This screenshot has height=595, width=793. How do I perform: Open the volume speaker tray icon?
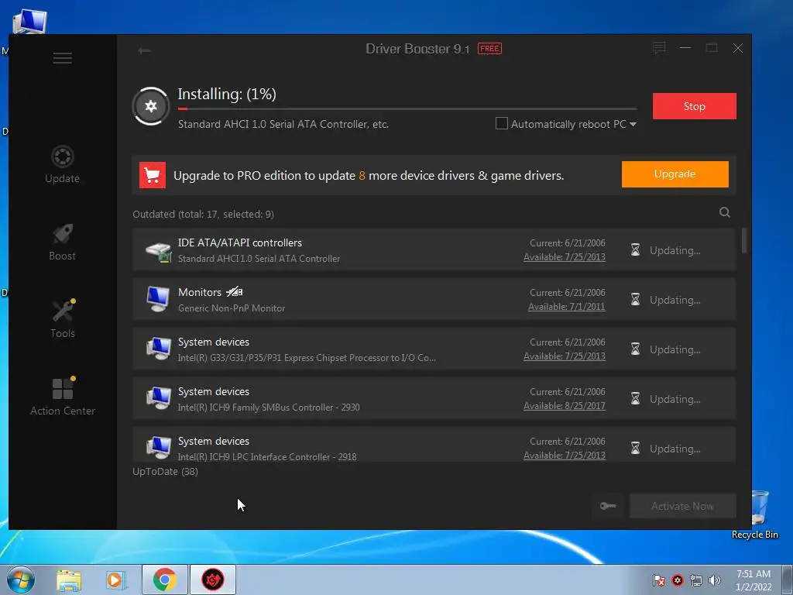(x=715, y=580)
